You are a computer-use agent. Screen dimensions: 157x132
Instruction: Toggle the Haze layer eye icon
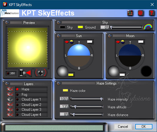pyautogui.click(x=10, y=89)
